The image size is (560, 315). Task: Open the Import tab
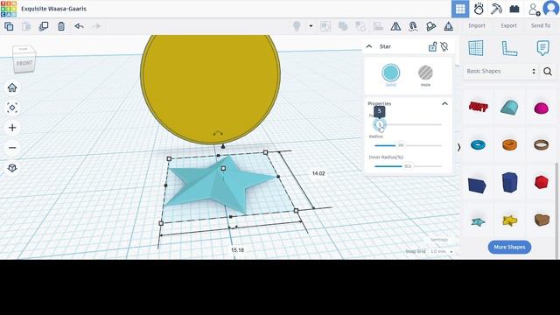pos(477,25)
